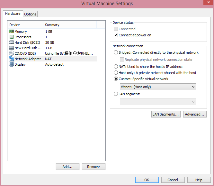This screenshot has height=186, width=214.
Task: Click the NAT summary value
Action: click(48, 59)
